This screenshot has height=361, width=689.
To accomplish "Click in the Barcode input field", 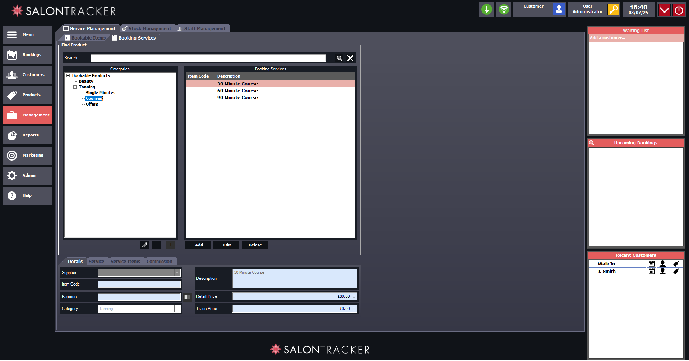I will point(139,297).
